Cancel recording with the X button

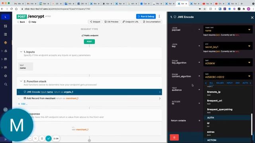tap(35, 139)
